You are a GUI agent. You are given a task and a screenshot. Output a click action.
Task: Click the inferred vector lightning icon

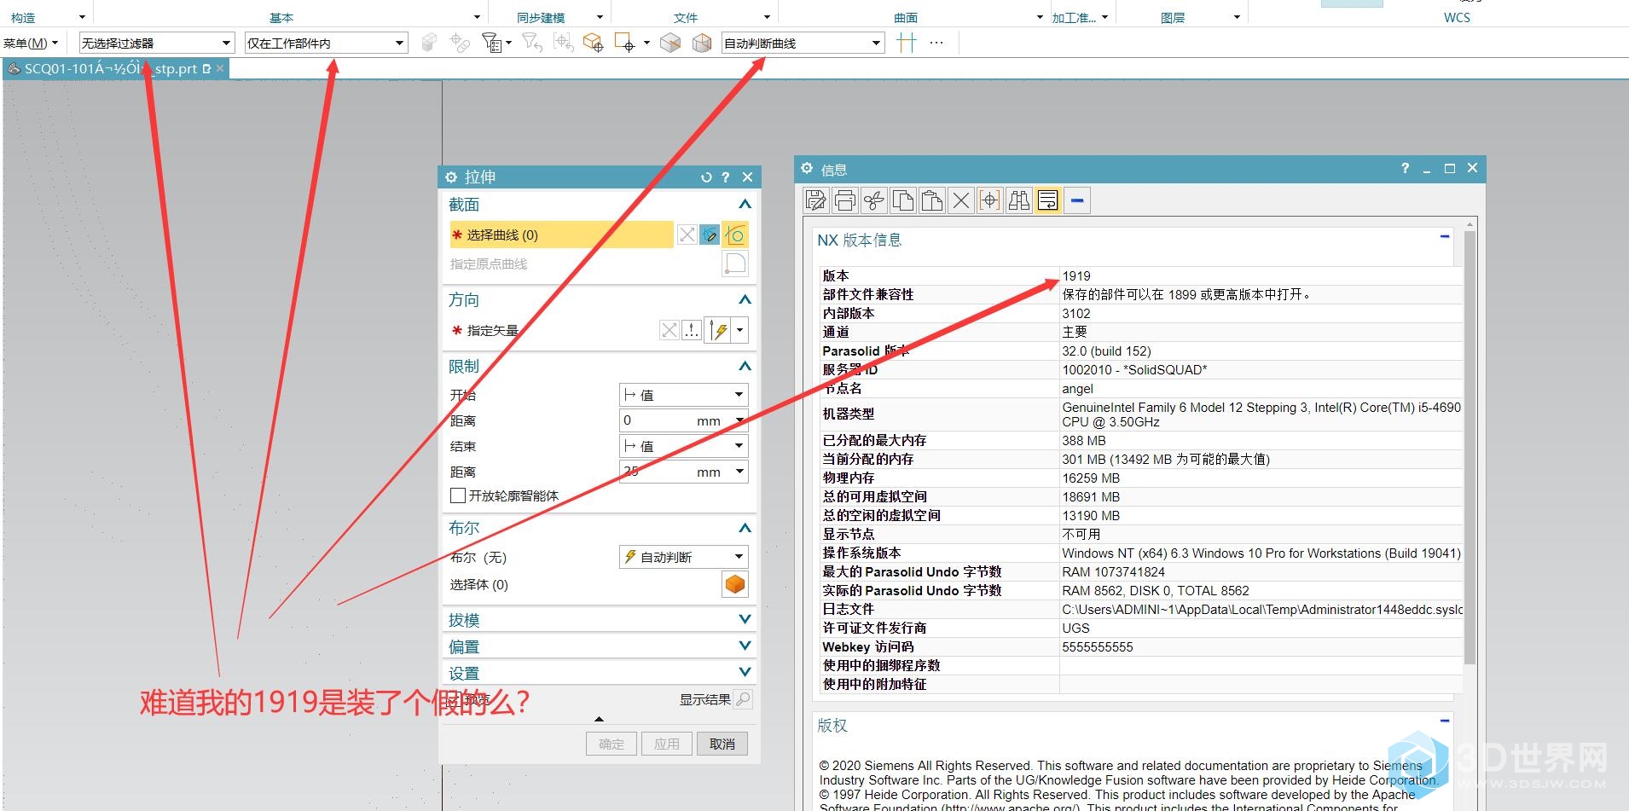coord(719,330)
